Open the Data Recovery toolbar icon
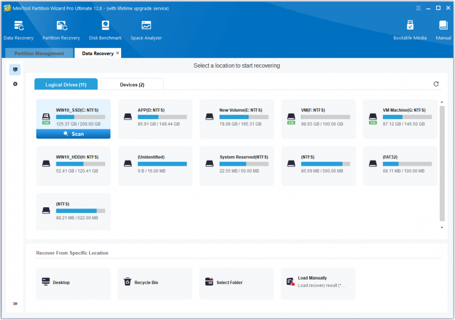Image resolution: width=455 pixels, height=320 pixels. (19, 30)
